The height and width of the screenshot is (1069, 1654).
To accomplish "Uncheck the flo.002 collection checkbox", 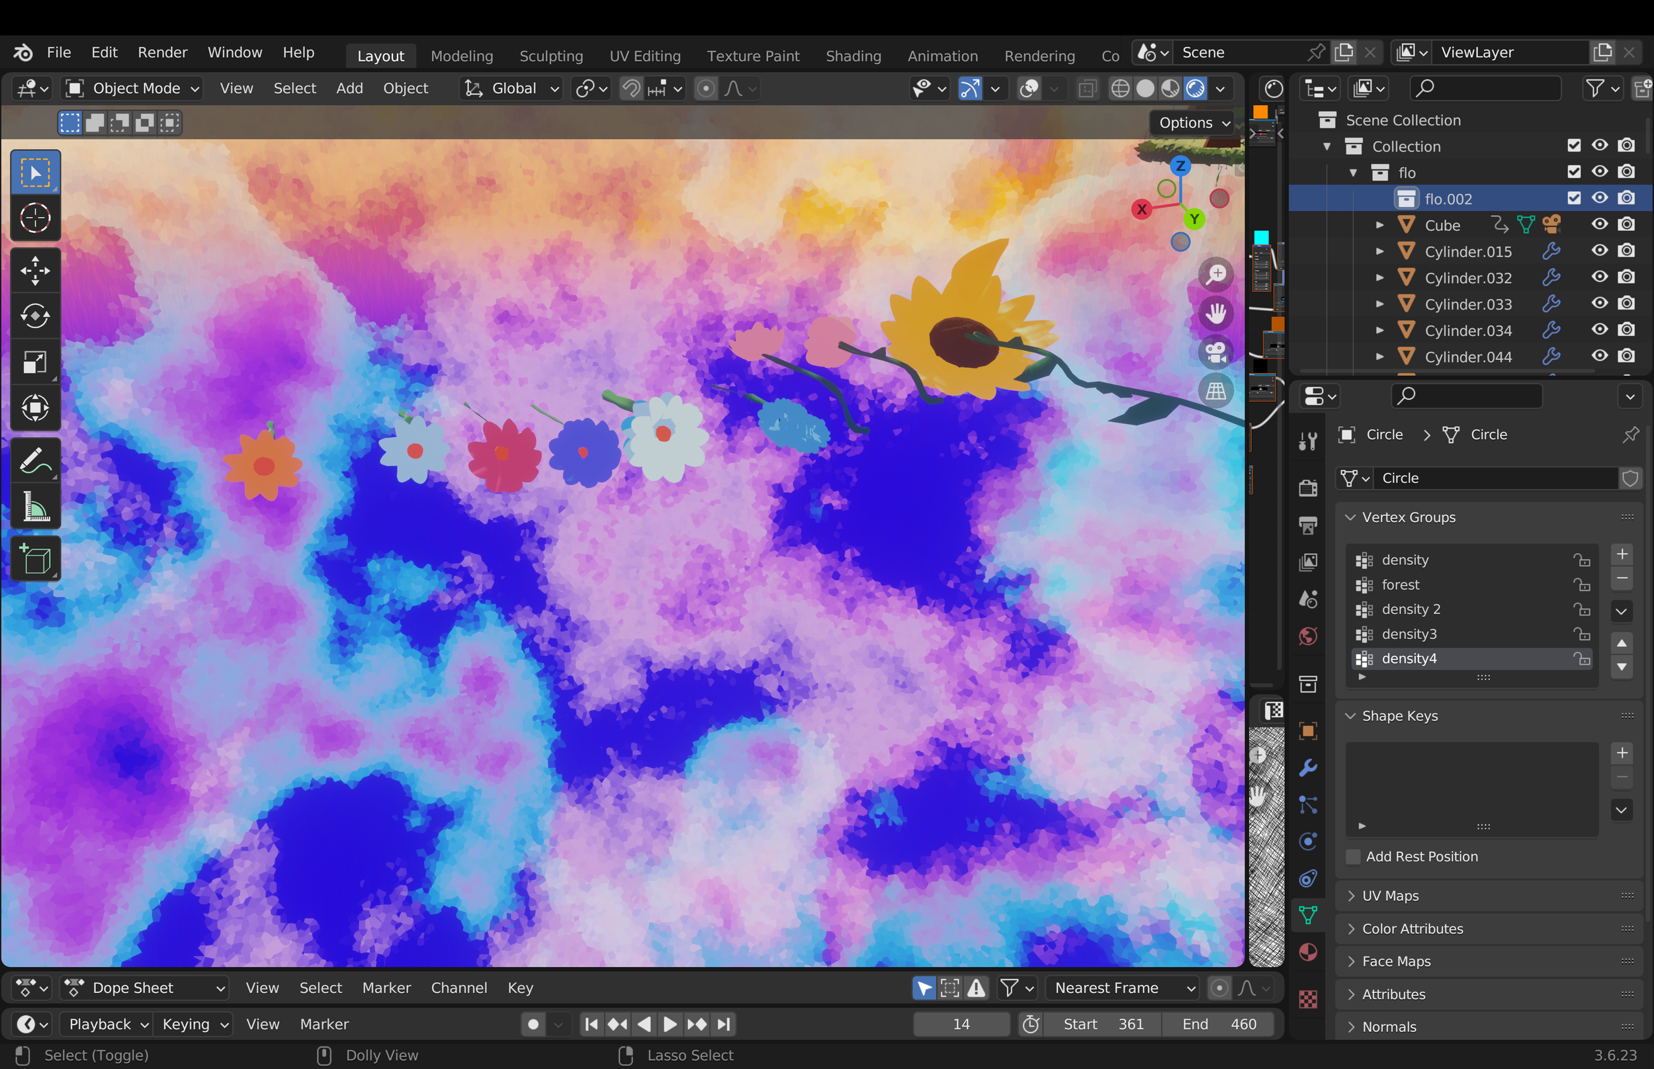I will (x=1573, y=198).
